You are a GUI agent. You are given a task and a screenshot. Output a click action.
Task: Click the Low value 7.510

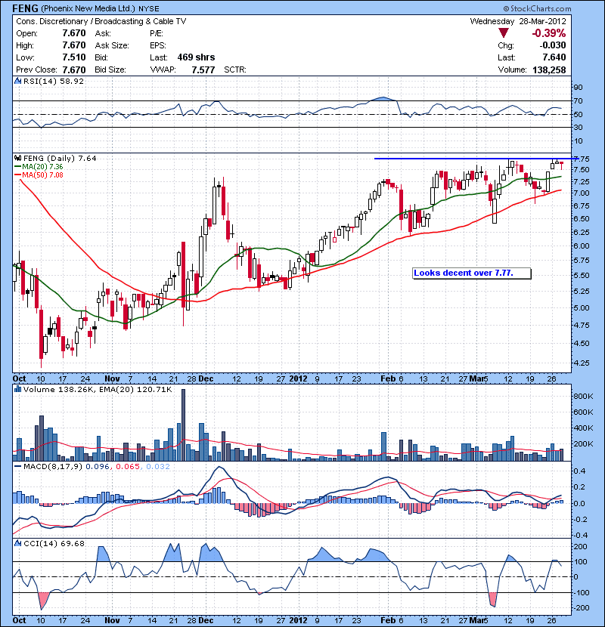click(x=74, y=57)
